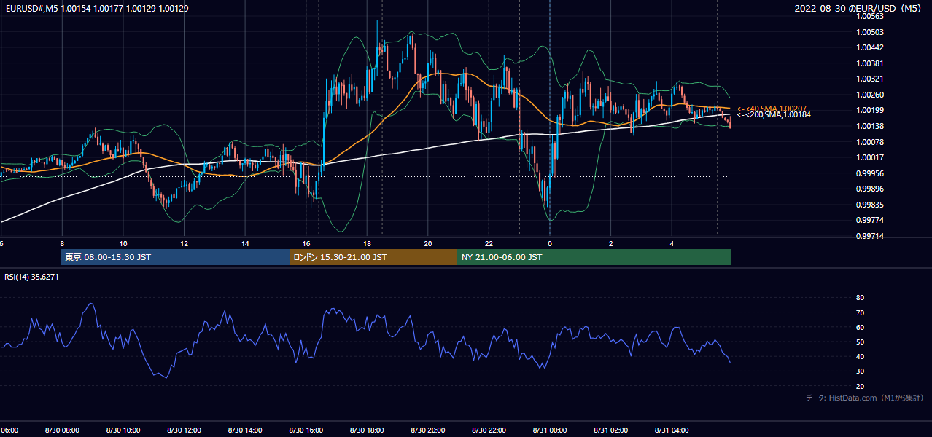Click price axis value 1.00199
The image size is (932, 437).
pyautogui.click(x=871, y=111)
